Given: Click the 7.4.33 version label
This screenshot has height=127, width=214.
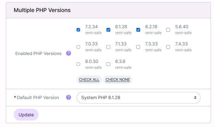Looking at the screenshot, I should pos(181,44).
